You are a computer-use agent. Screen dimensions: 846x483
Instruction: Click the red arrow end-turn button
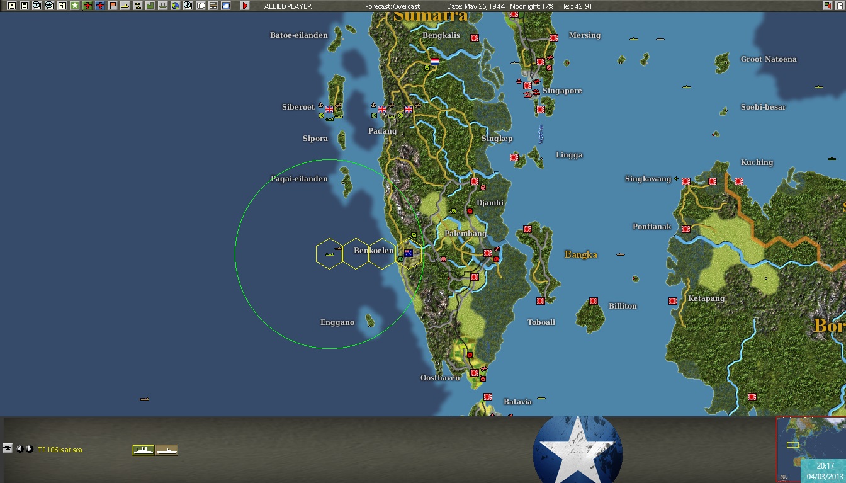pos(245,6)
